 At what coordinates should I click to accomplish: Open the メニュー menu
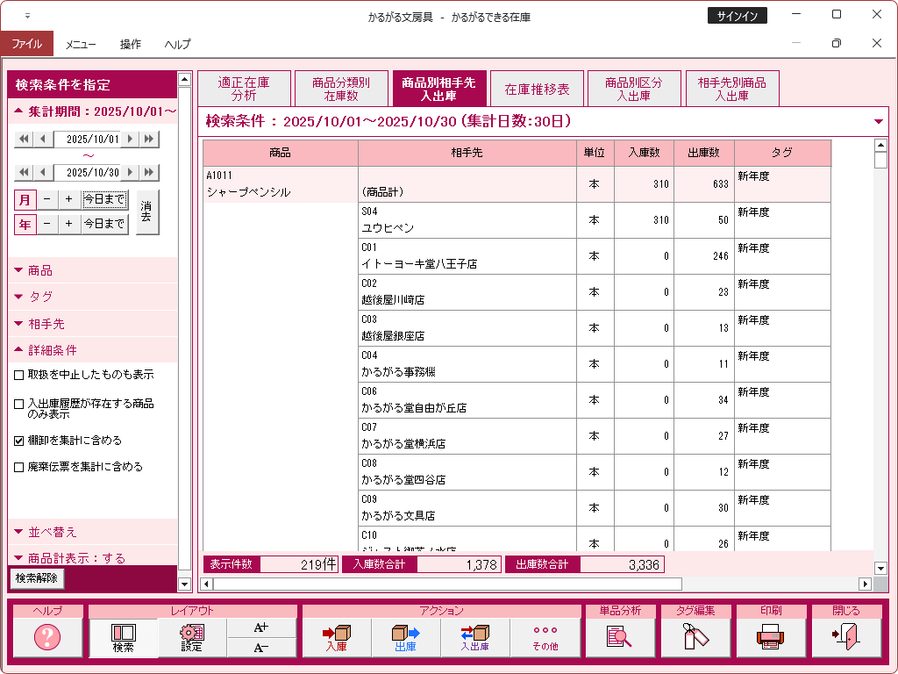[x=81, y=44]
